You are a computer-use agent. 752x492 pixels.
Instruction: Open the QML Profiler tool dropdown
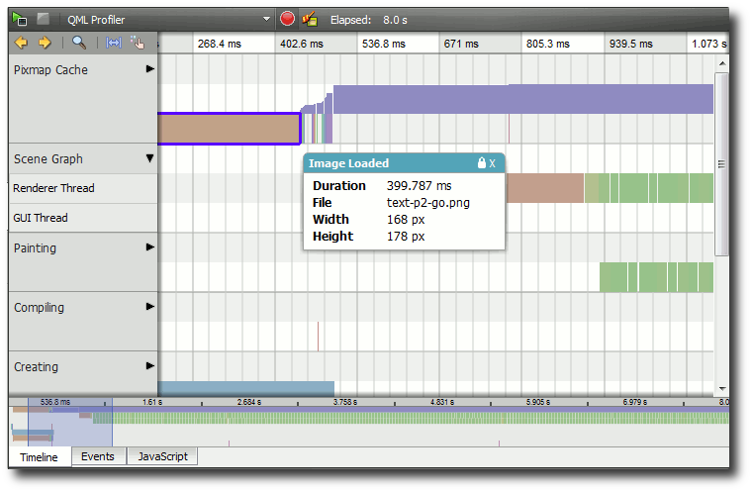point(265,19)
